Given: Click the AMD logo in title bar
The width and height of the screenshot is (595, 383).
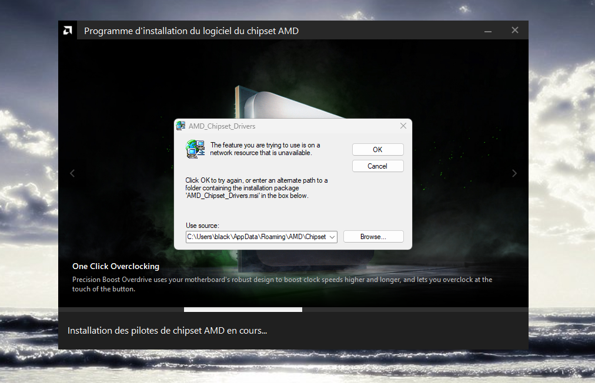Looking at the screenshot, I should [68, 31].
